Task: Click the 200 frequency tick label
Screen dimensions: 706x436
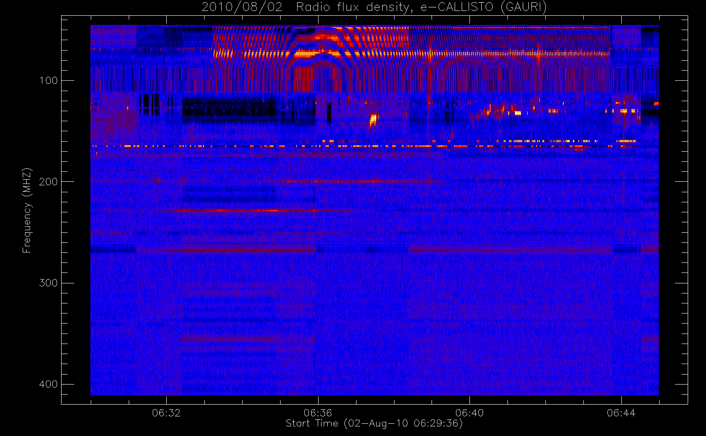Action: point(48,182)
